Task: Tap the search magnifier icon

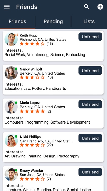Action: click(87, 7)
